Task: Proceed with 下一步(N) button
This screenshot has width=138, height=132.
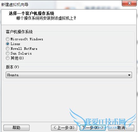Action: coord(93,128)
